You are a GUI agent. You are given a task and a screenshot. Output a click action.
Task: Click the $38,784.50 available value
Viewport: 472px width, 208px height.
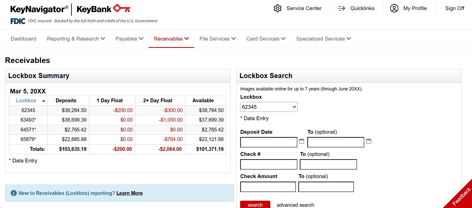pyautogui.click(x=211, y=110)
